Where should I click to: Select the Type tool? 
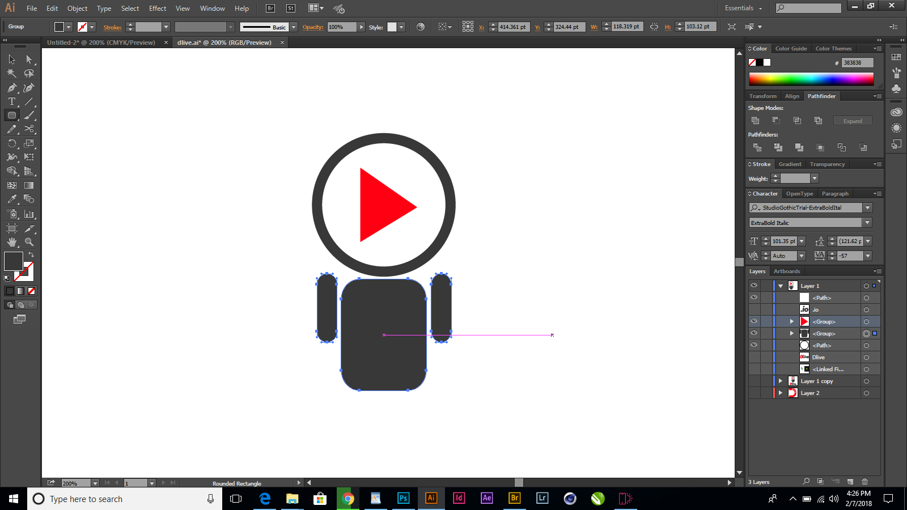tap(11, 101)
